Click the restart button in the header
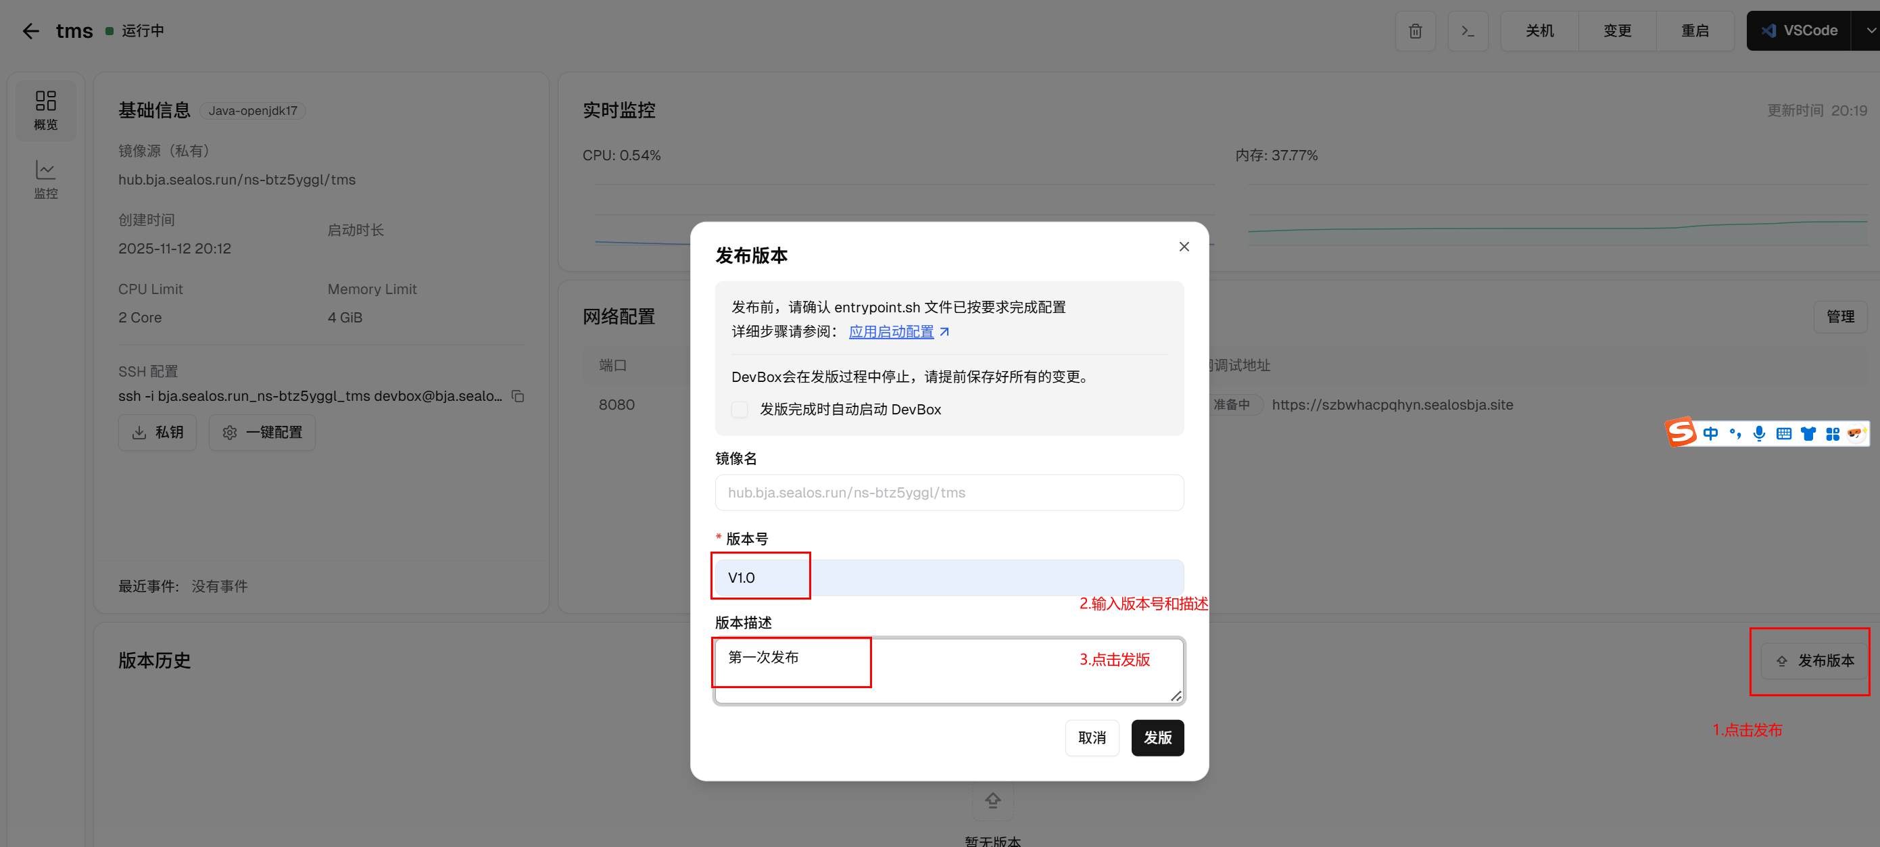Viewport: 1880px width, 847px height. (1694, 30)
